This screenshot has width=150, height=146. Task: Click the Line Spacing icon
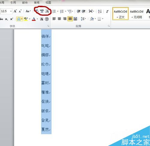pos(82,19)
